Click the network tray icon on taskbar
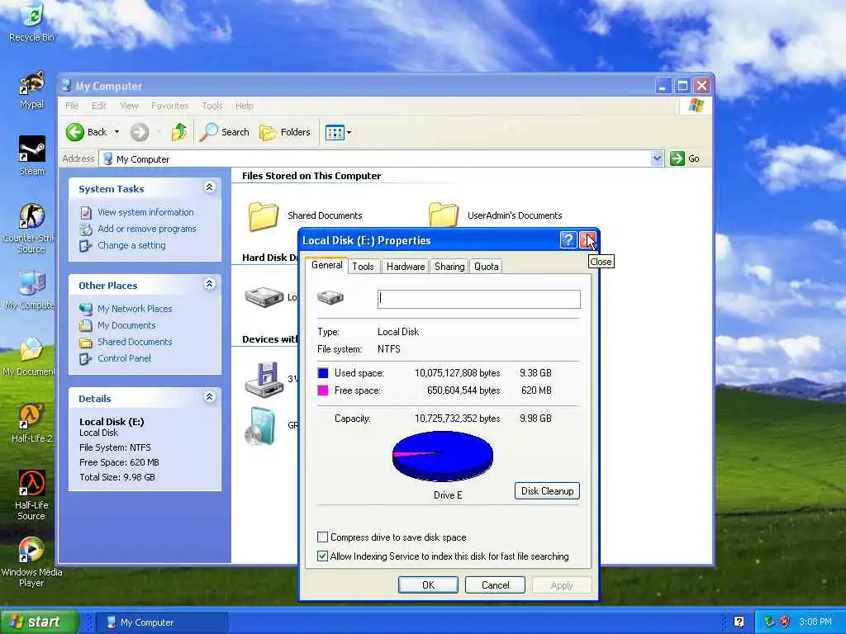 pos(769,622)
